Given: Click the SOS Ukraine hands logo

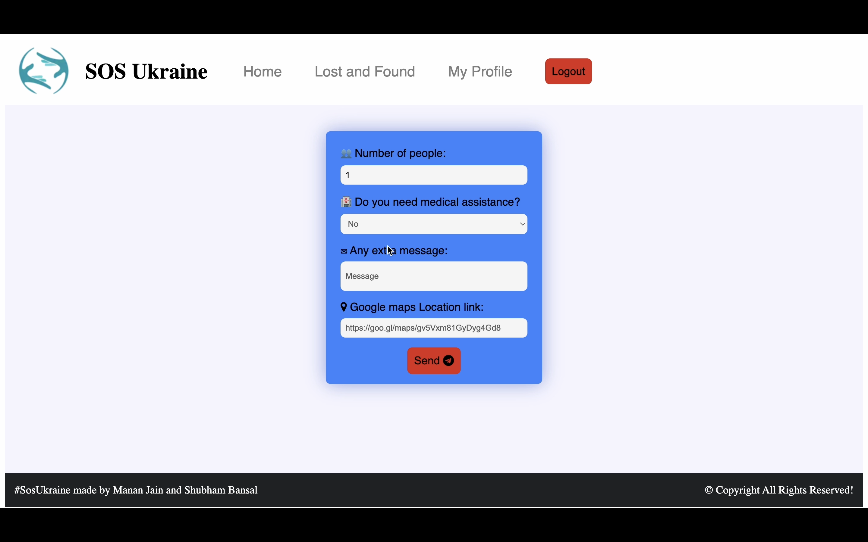Looking at the screenshot, I should [44, 71].
